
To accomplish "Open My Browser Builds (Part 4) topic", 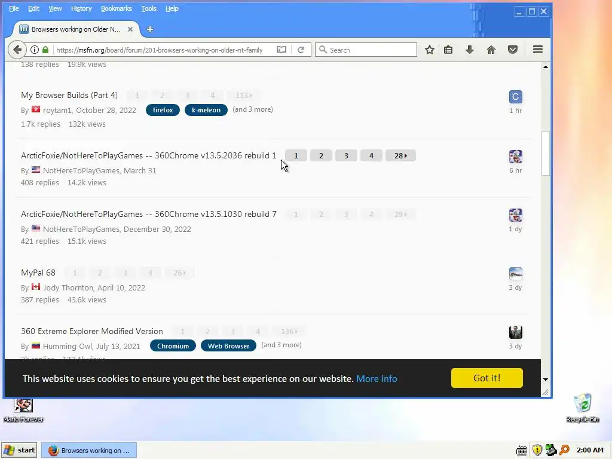I will (x=69, y=95).
